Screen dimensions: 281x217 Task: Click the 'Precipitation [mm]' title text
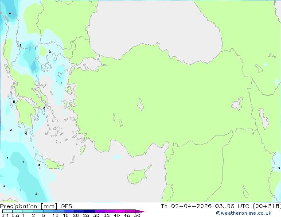click(29, 206)
